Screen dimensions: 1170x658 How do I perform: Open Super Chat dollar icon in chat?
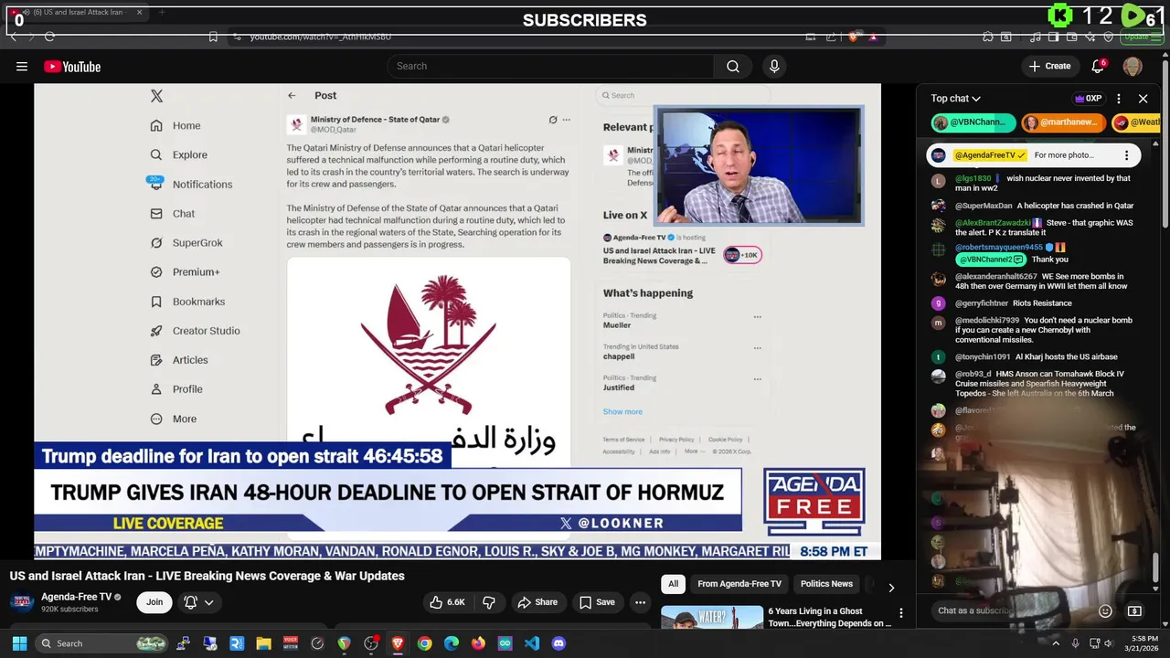(1134, 610)
